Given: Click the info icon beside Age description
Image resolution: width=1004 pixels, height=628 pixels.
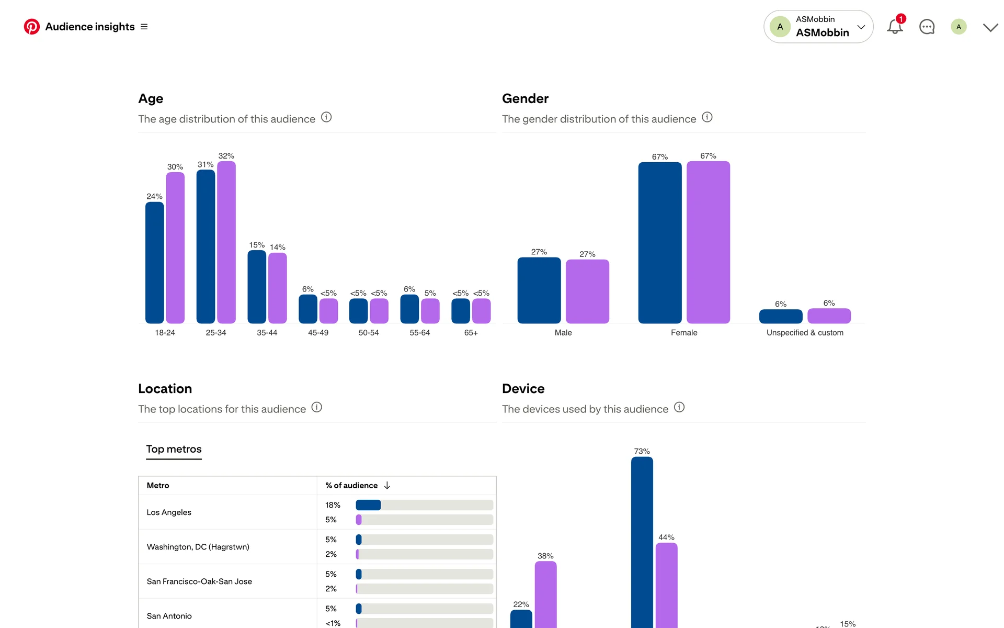Looking at the screenshot, I should click(326, 117).
